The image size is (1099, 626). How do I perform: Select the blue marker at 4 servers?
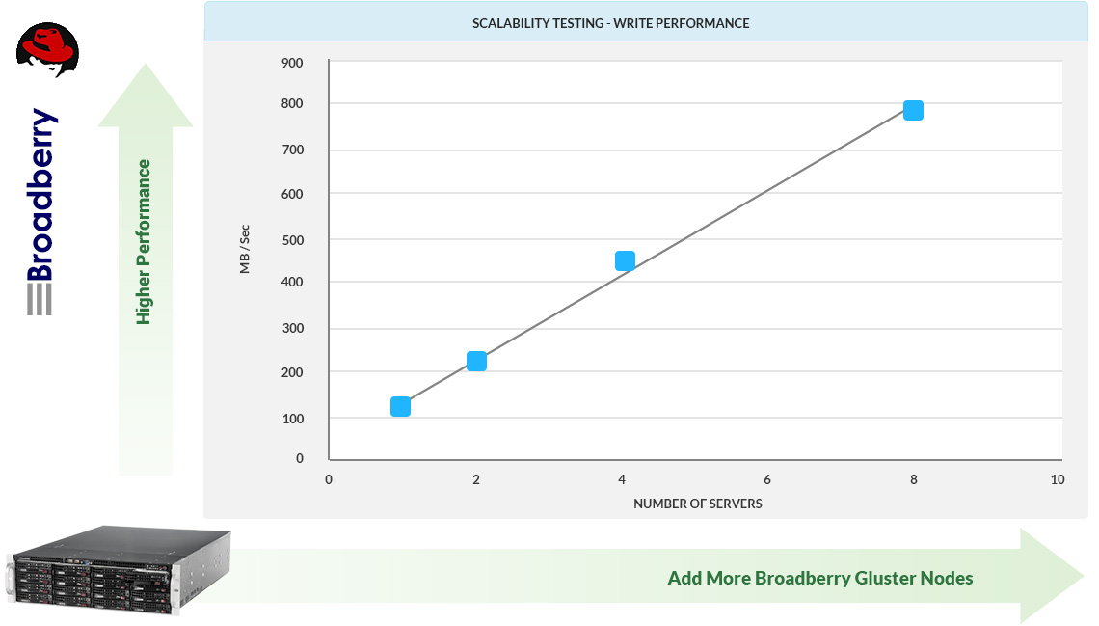coord(625,261)
